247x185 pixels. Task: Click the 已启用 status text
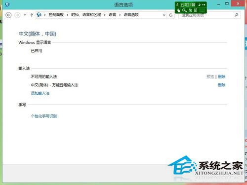37,51
